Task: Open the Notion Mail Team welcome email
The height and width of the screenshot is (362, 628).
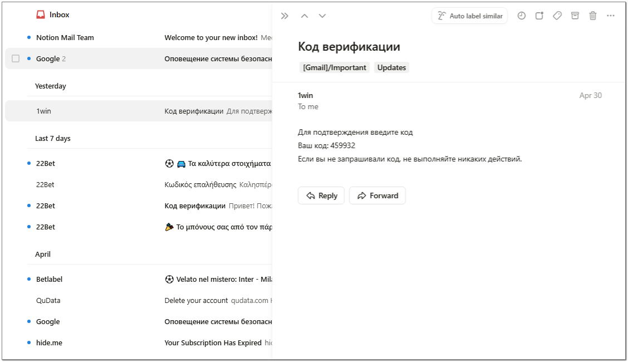Action: click(139, 38)
